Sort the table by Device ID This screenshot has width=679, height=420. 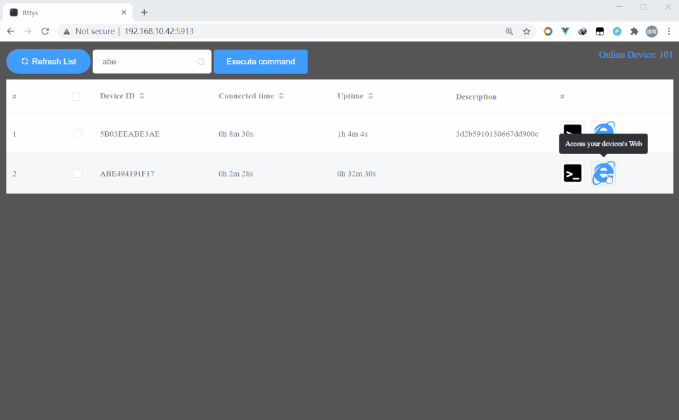(x=142, y=95)
